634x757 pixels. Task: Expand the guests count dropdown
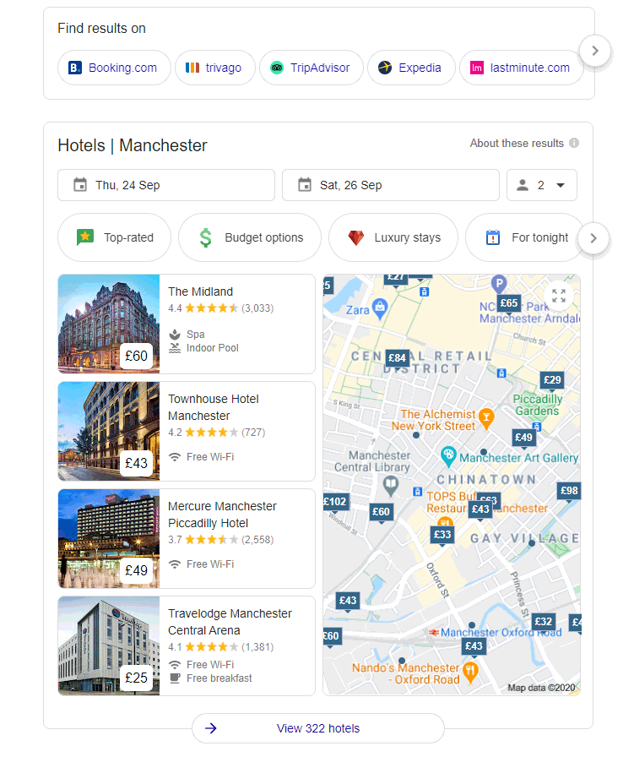click(541, 185)
